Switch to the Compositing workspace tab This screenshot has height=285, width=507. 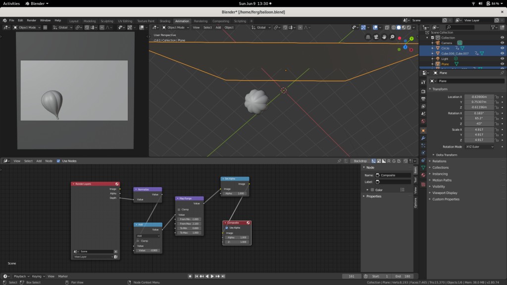[221, 21]
